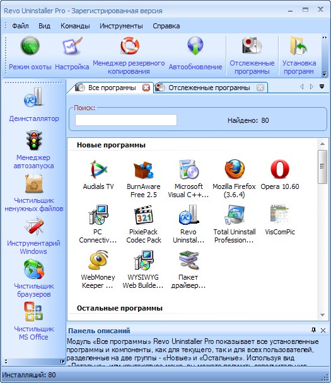
Task: Expand toolbar overflow double-arrow
Action: [325, 38]
